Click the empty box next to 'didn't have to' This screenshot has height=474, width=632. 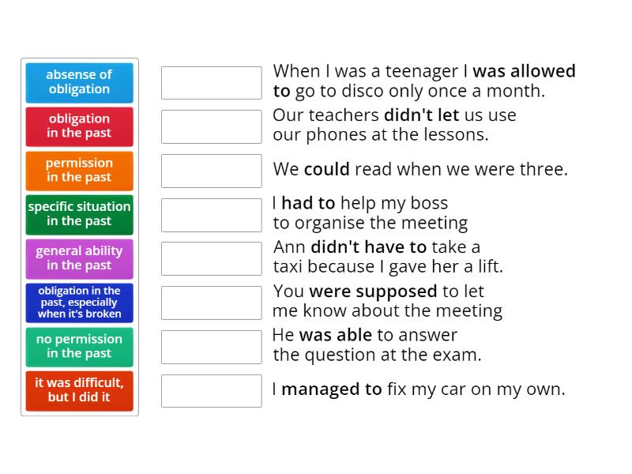coord(211,258)
